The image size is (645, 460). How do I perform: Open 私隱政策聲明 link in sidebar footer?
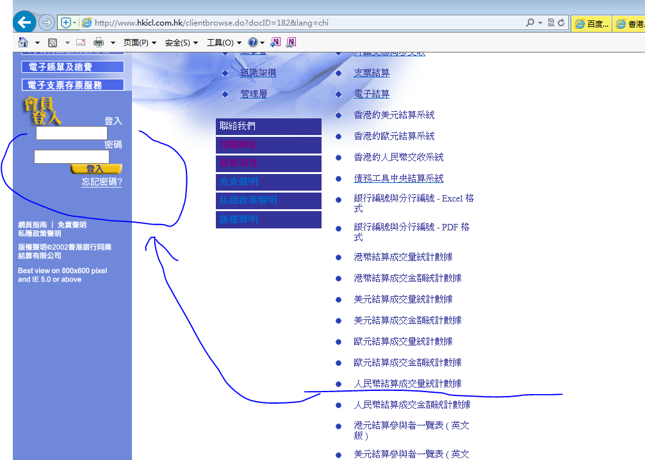[x=40, y=234]
